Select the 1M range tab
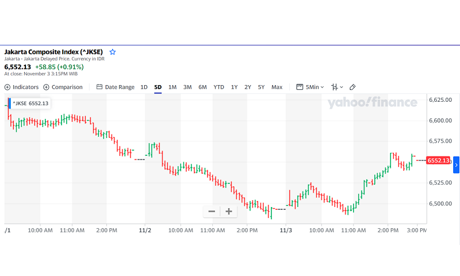 coord(172,87)
